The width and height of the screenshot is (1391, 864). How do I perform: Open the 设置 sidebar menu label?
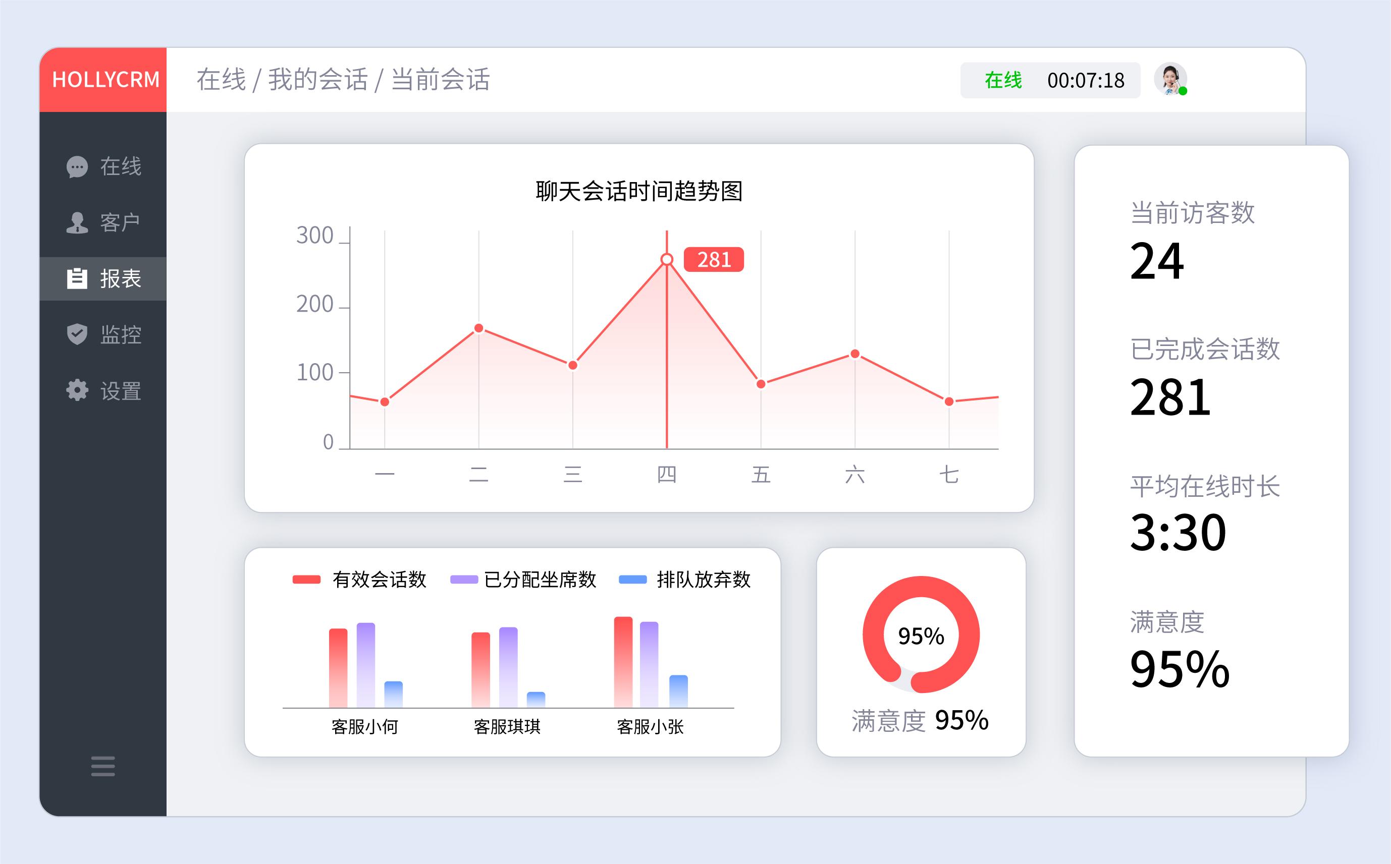pyautogui.click(x=121, y=391)
